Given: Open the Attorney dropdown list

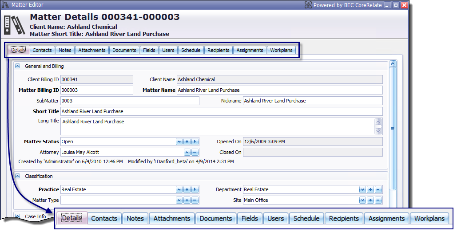Looking at the screenshot, I should tap(187, 152).
